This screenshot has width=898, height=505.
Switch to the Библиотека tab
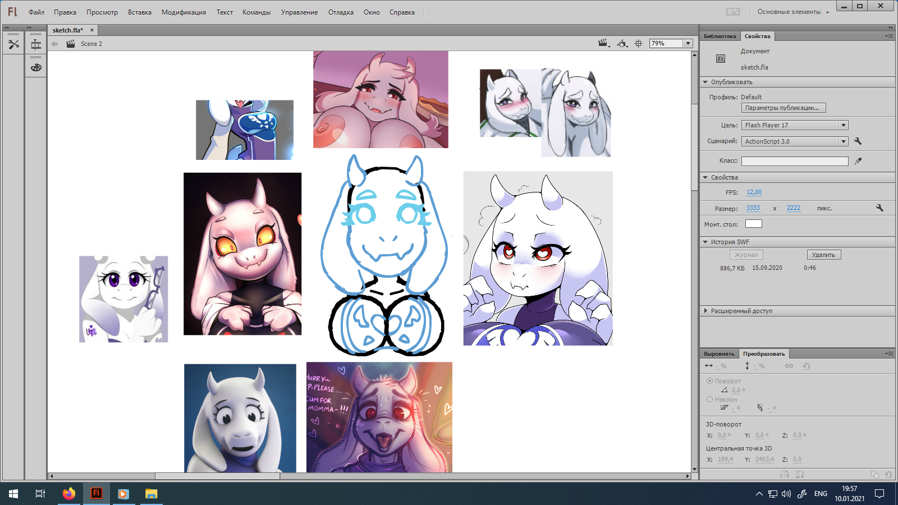(x=720, y=36)
